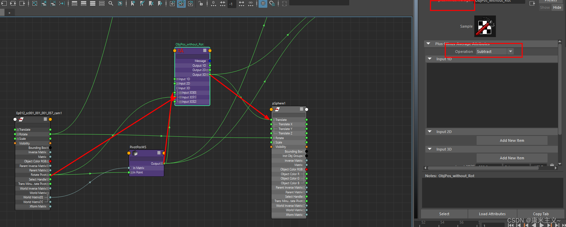Click the fourth node view mode icon
The width and height of the screenshot is (566, 227).
(102, 3)
